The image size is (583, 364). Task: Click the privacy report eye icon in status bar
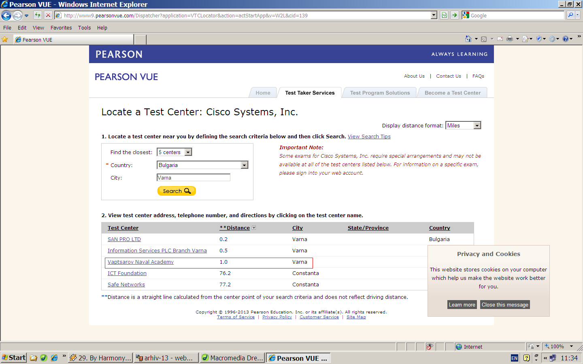(x=430, y=347)
